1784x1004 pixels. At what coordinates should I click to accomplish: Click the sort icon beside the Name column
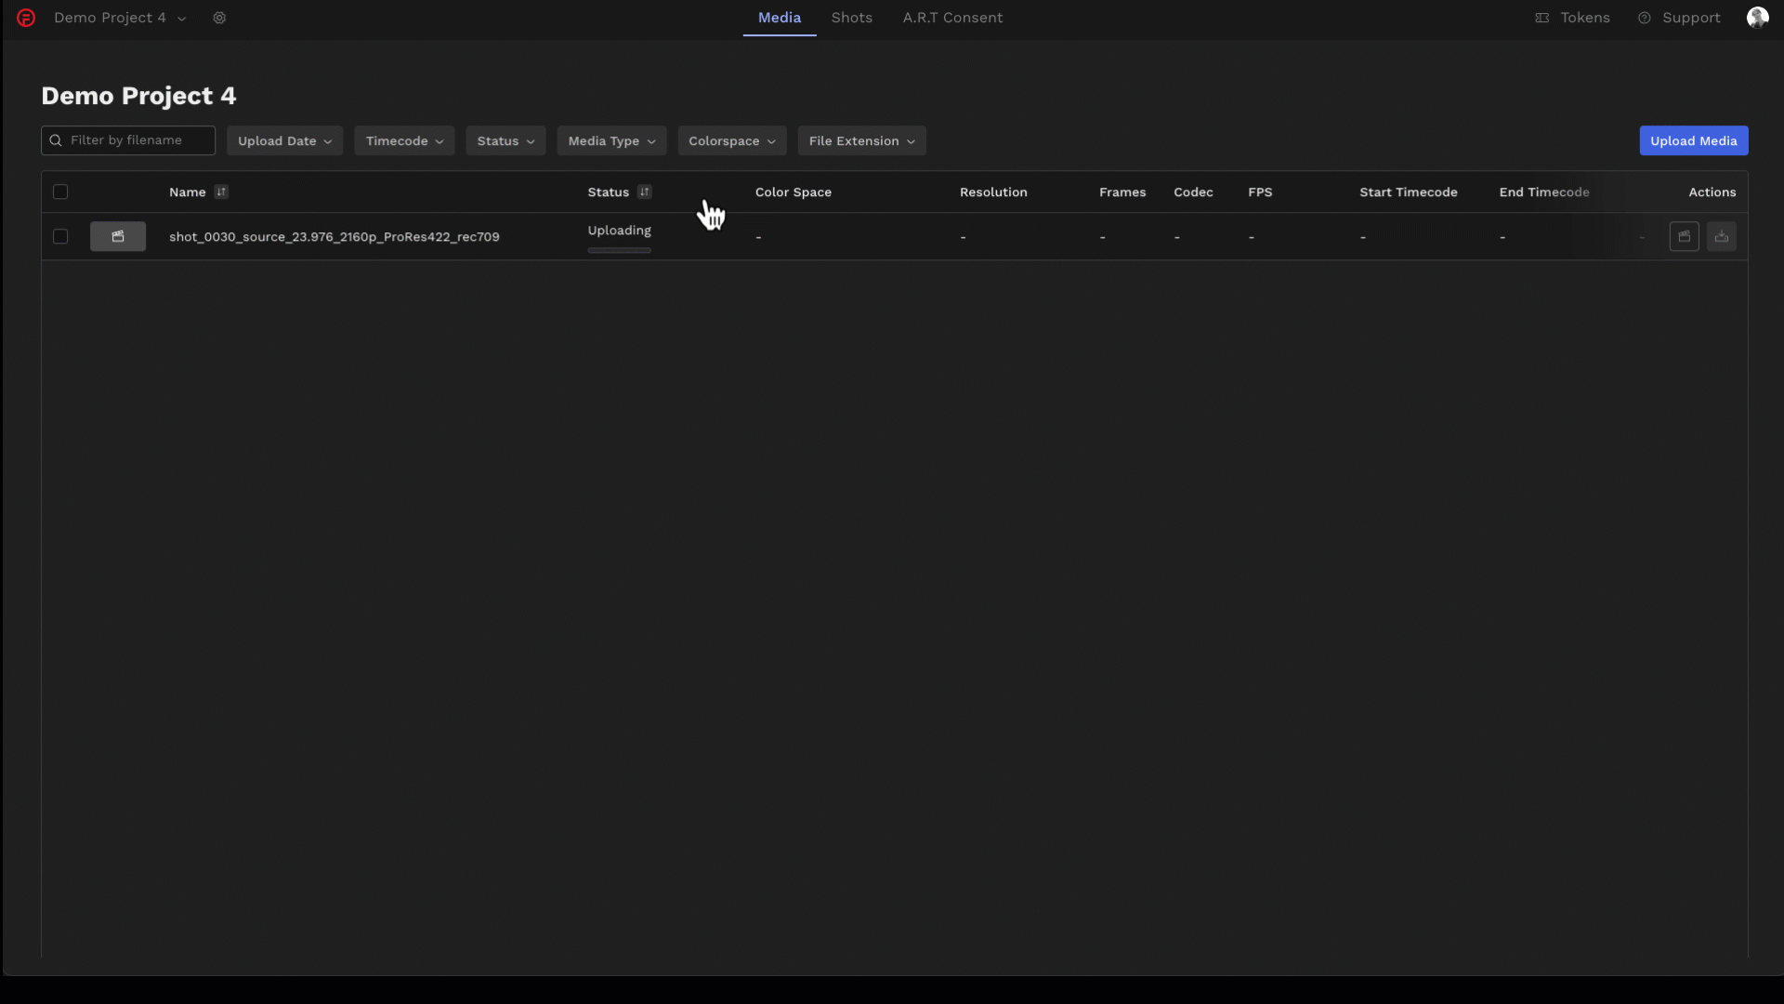(x=221, y=192)
